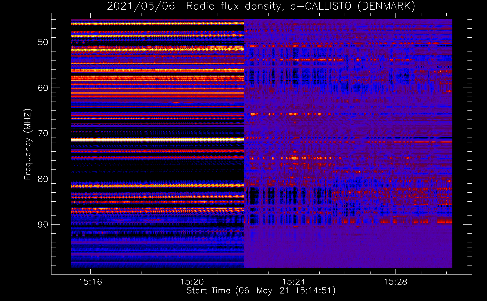Click the 'Frequency (MHZ)' axis label
This screenshot has width=487, height=301.
click(28, 144)
